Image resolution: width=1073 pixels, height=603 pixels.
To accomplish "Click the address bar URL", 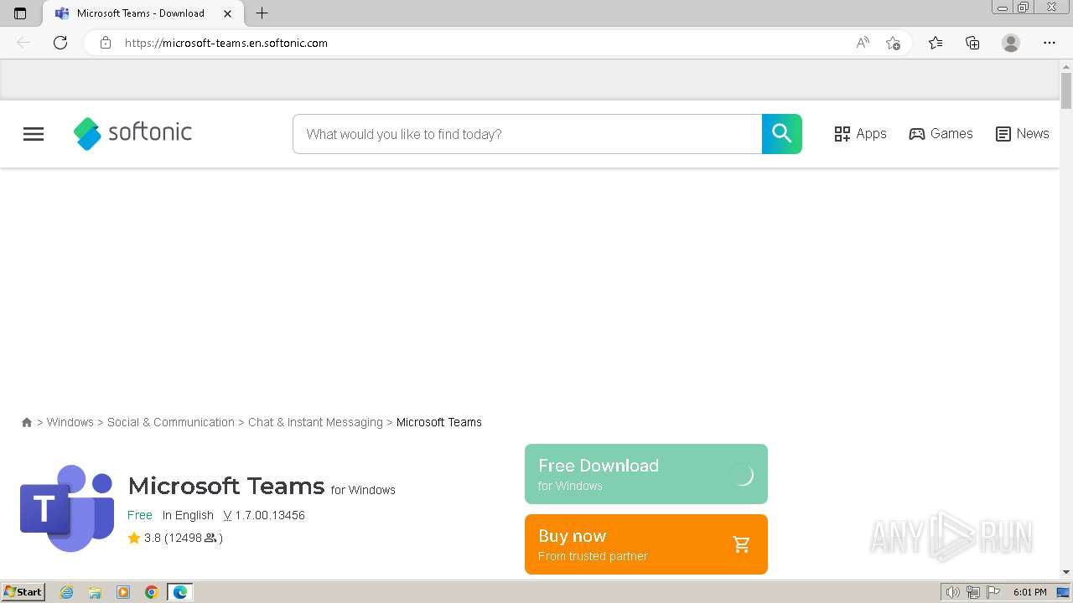I will coord(226,43).
